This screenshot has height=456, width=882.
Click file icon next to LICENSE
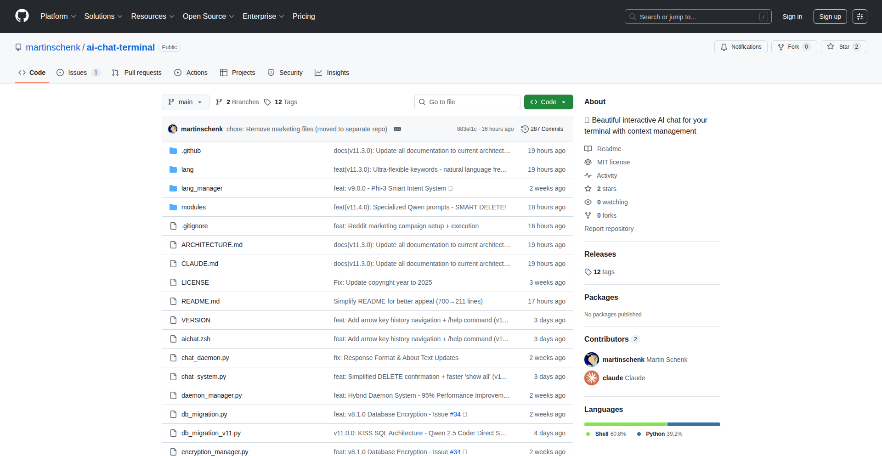click(173, 282)
